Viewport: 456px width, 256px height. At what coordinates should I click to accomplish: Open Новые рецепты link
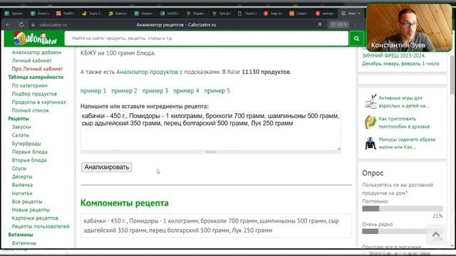31,210
